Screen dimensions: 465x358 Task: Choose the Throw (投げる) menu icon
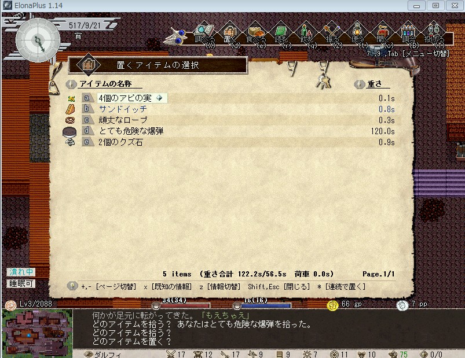(434, 33)
